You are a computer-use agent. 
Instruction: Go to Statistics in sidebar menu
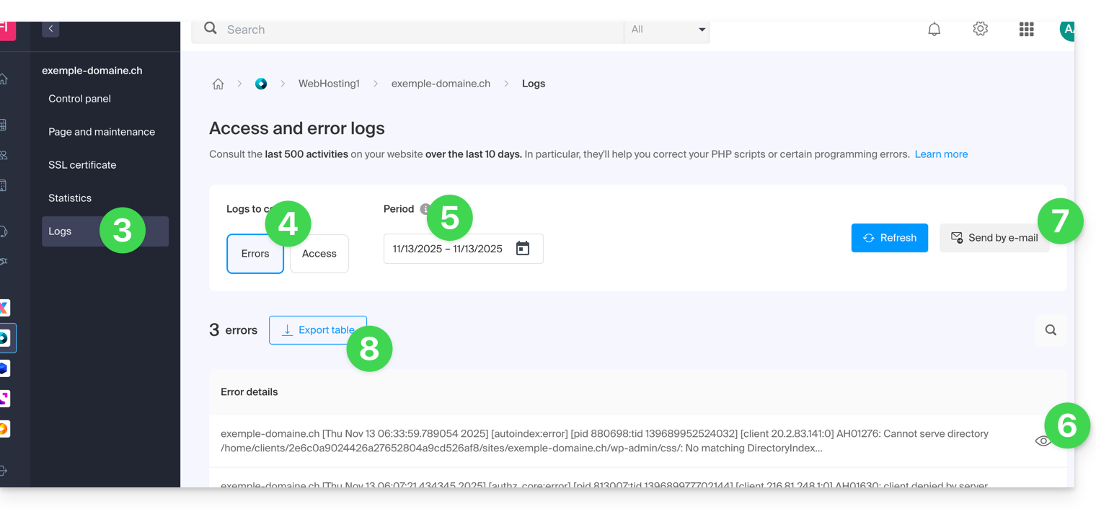point(70,198)
